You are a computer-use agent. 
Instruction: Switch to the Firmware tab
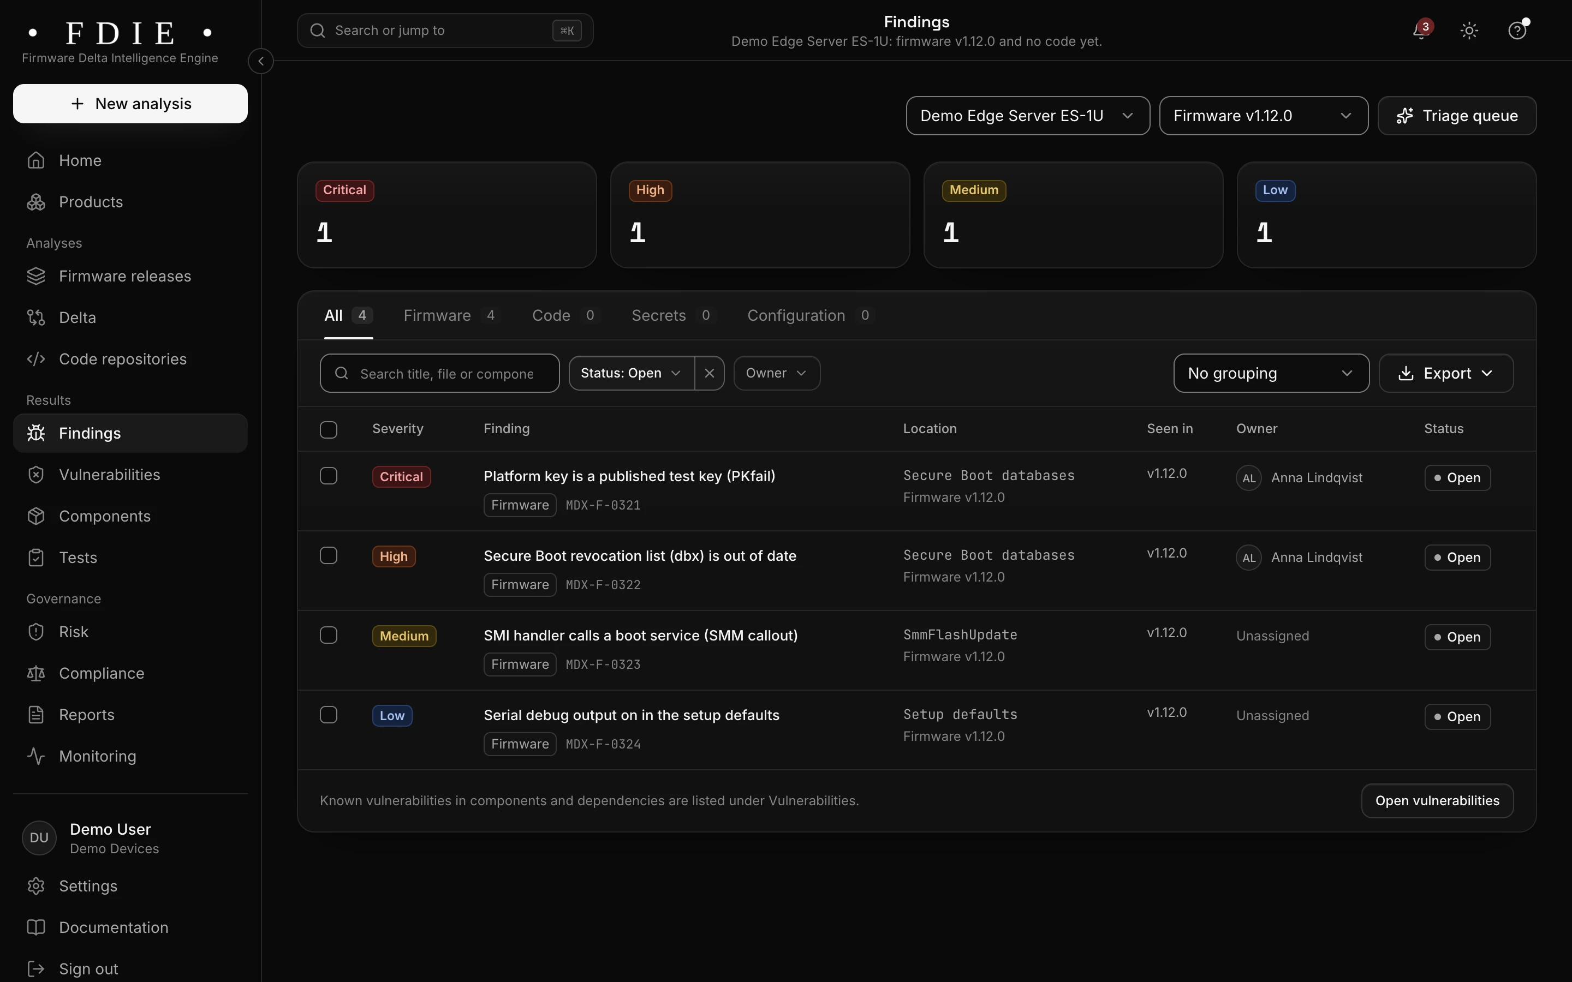[x=451, y=316]
